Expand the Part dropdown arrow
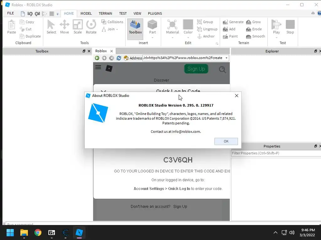This screenshot has width=321, height=240. point(152,37)
